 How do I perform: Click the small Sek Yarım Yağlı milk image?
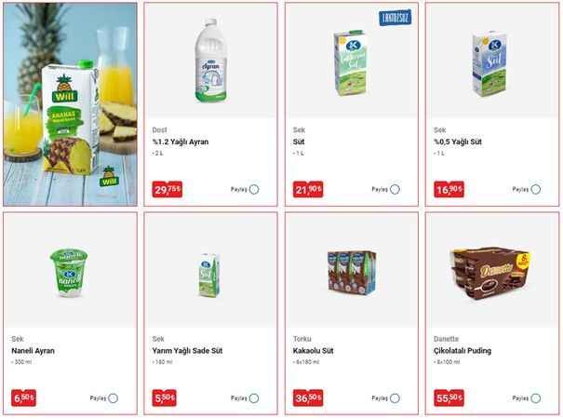(x=209, y=275)
